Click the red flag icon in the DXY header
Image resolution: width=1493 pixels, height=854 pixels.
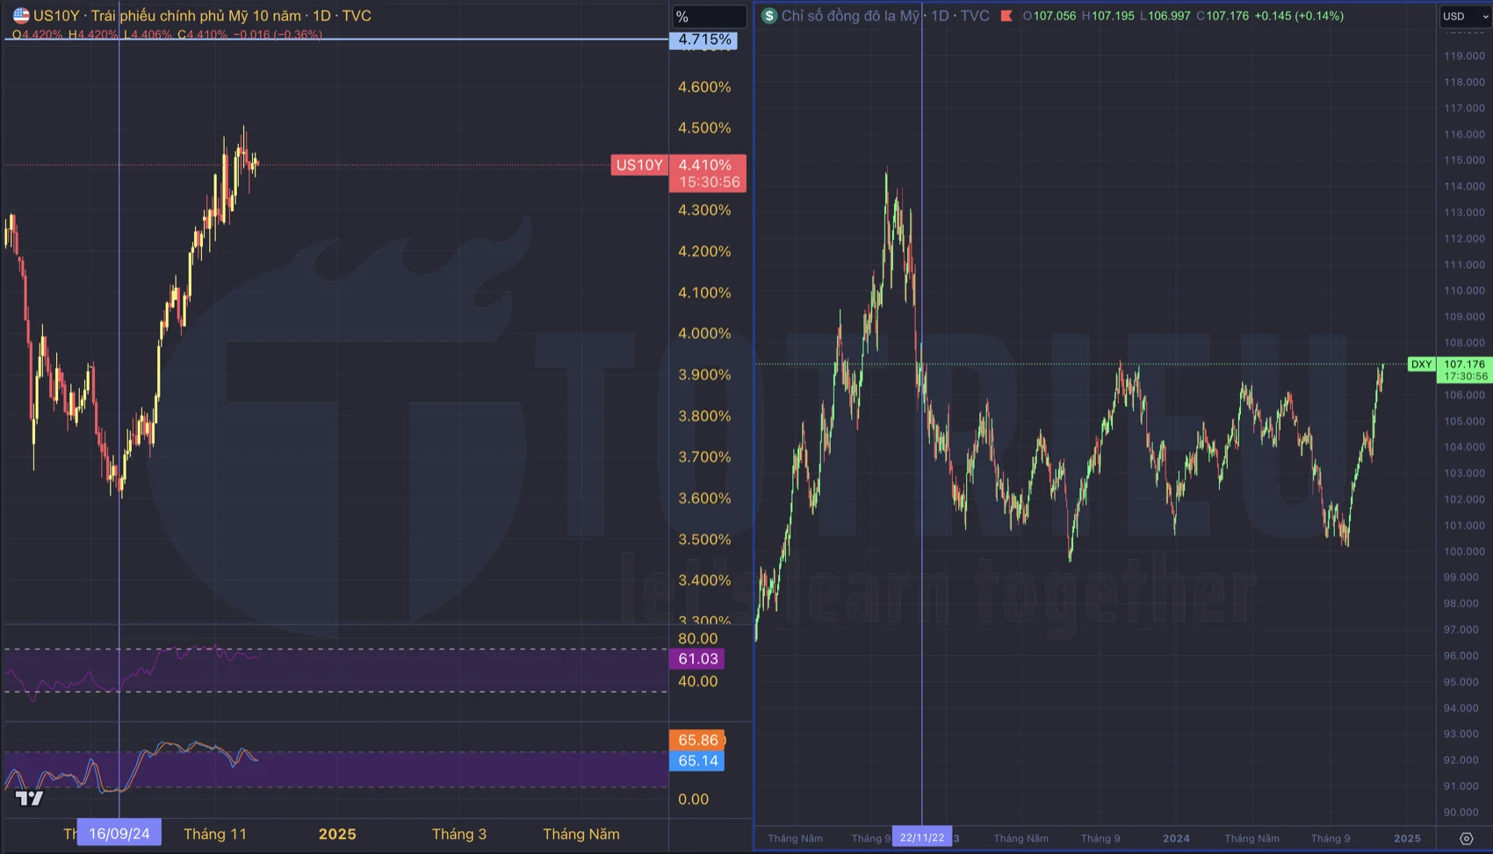pos(1006,16)
